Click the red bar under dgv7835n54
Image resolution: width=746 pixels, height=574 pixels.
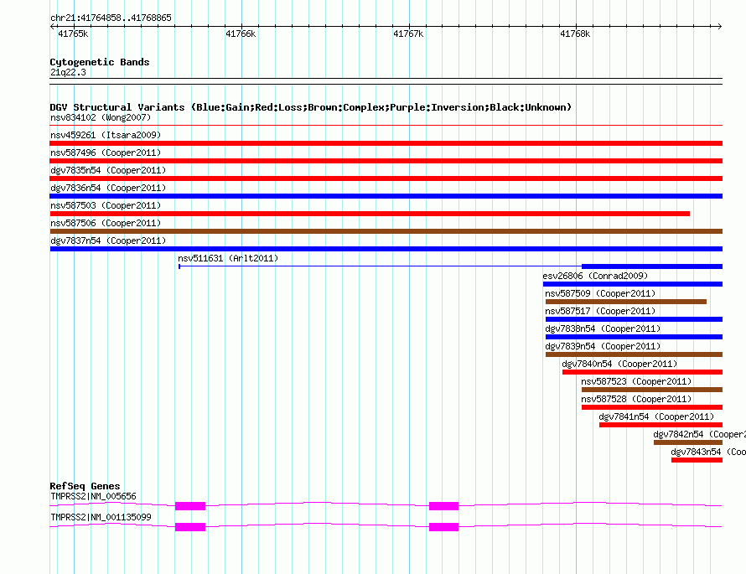click(x=386, y=178)
